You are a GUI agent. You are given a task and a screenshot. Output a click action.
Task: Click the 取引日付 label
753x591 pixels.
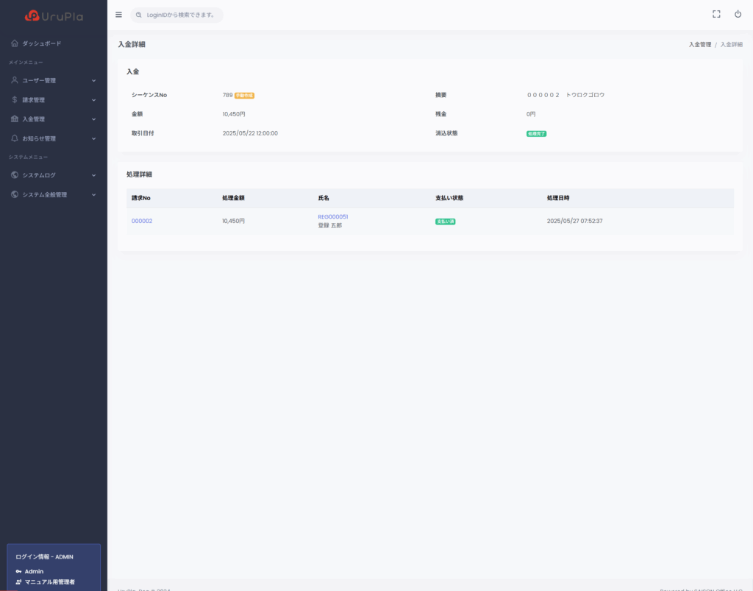[143, 133]
